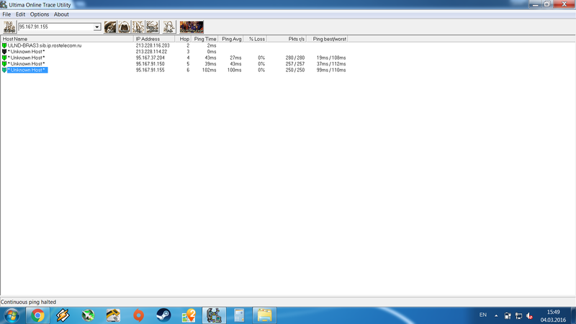Open the Edit menu
Viewport: 576px width, 324px height.
click(x=20, y=14)
